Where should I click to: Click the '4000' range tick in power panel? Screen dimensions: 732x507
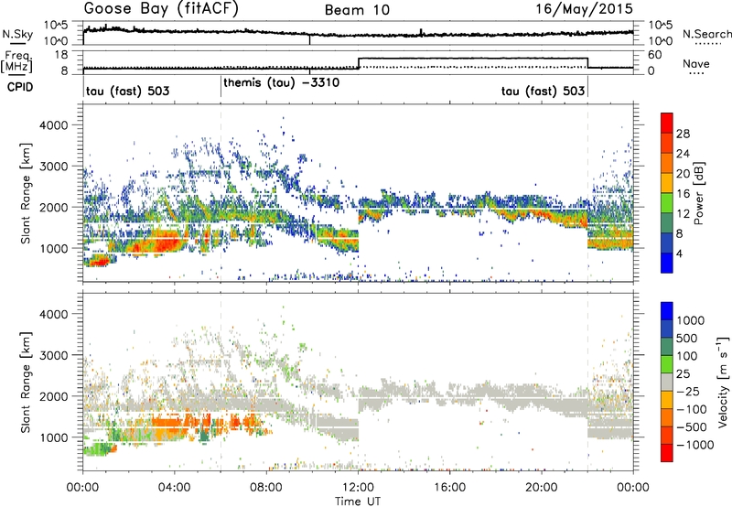(x=53, y=125)
